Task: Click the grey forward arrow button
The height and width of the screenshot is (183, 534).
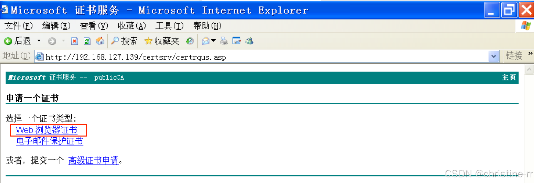Action: [x=52, y=41]
